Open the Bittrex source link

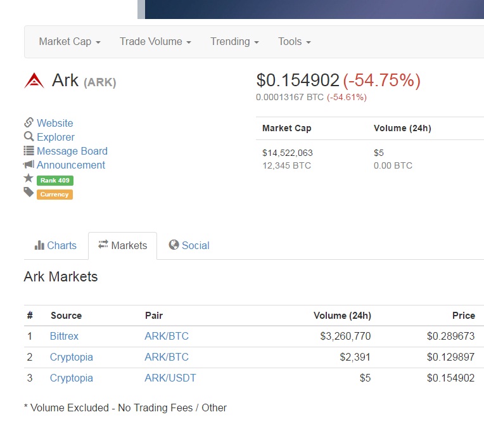click(x=64, y=336)
